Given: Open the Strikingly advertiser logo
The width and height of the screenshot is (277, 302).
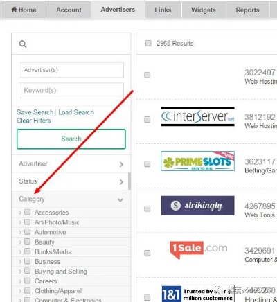Looking at the screenshot, I should [197, 206].
